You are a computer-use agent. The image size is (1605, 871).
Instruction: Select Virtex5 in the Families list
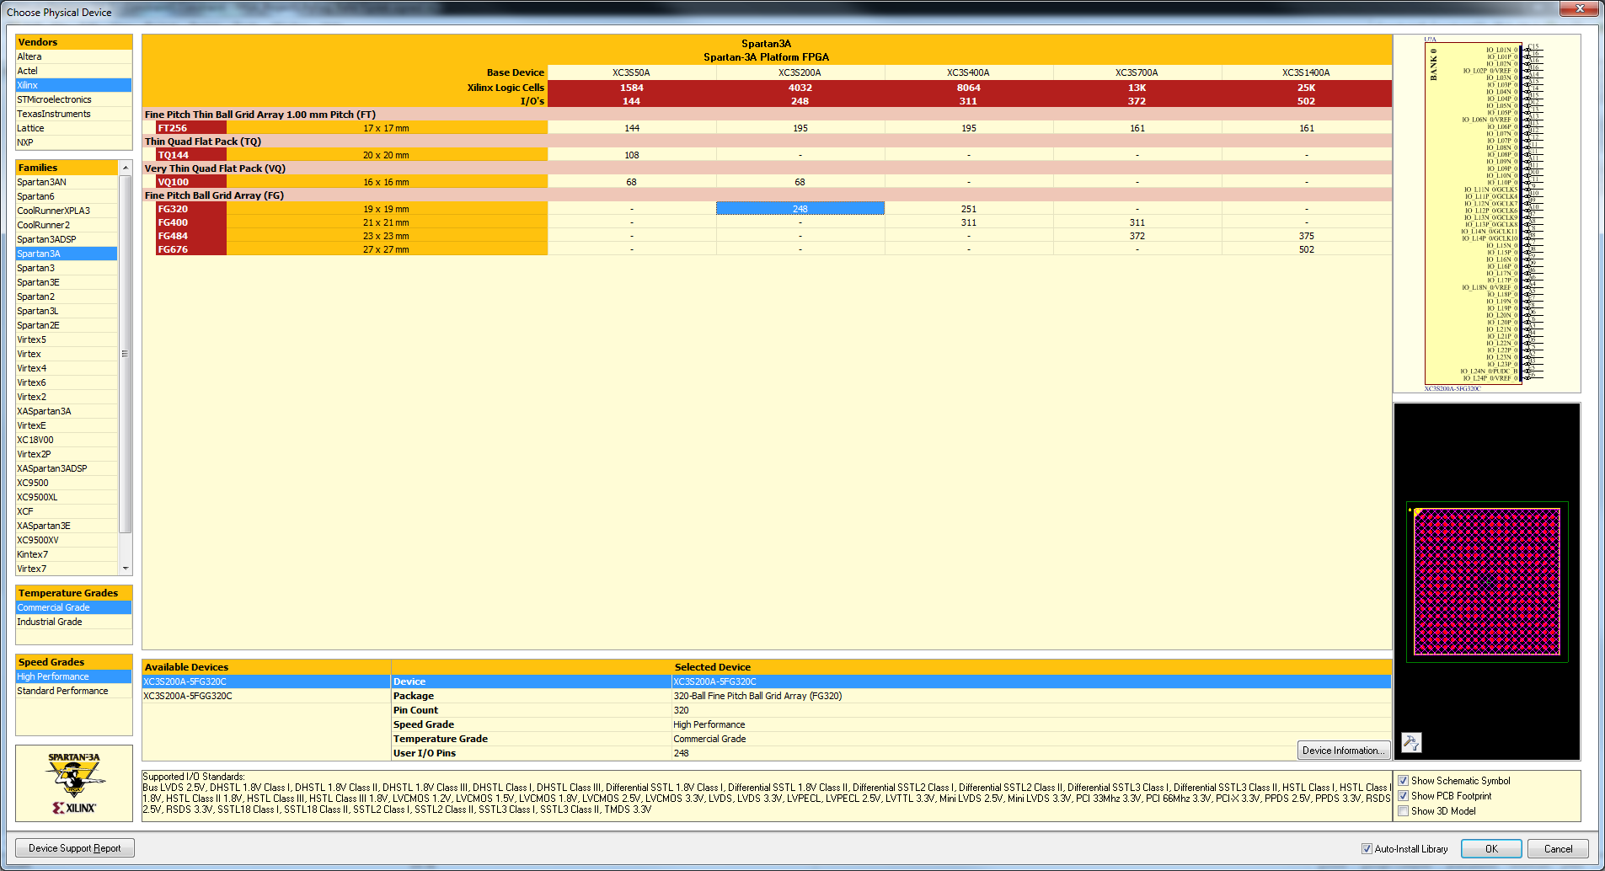pyautogui.click(x=31, y=339)
